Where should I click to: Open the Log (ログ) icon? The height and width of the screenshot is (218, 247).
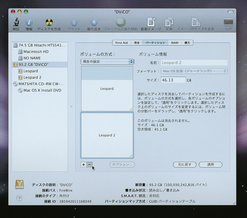pos(228,22)
